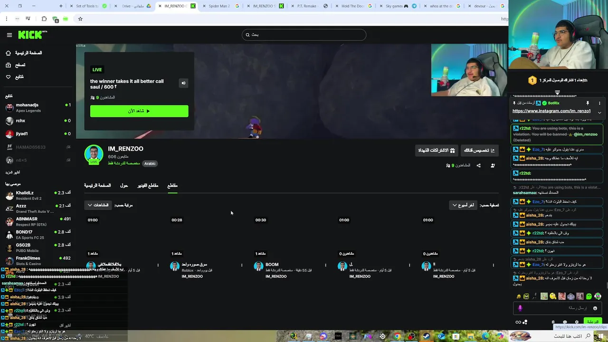608x342 pixels.
Task: Open the sidebar following heart icon
Action: 8,76
